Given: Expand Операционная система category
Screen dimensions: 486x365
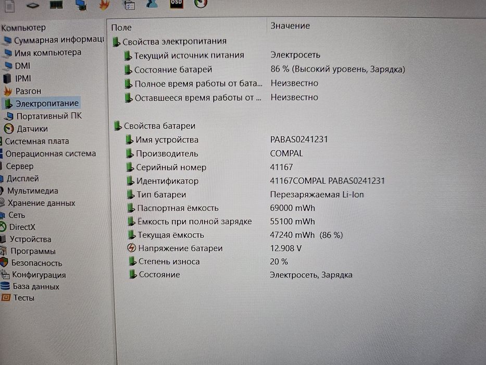Looking at the screenshot, I should tap(48, 154).
